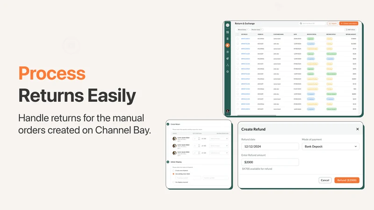Open the pie chart analytics sidebar icon
This screenshot has height=210, width=374.
coord(228,58)
